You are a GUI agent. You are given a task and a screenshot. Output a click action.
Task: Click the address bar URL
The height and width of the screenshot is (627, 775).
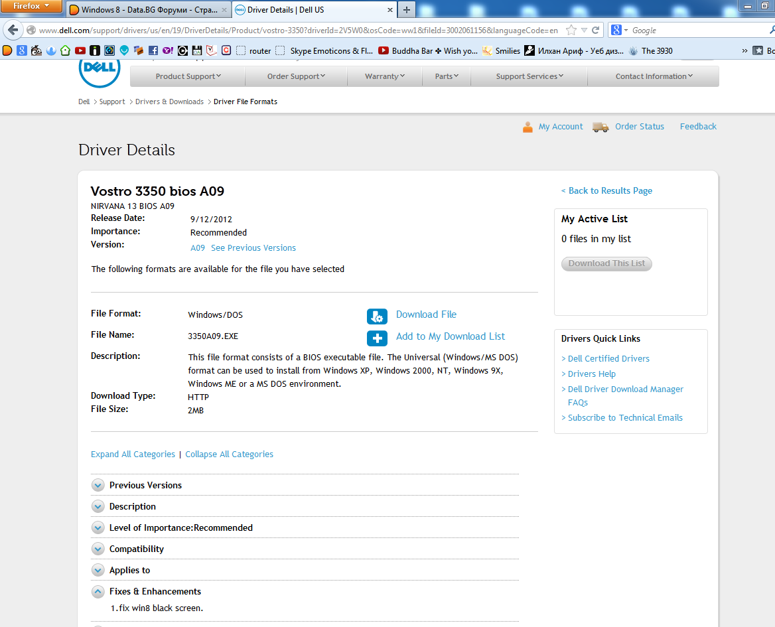pos(299,30)
